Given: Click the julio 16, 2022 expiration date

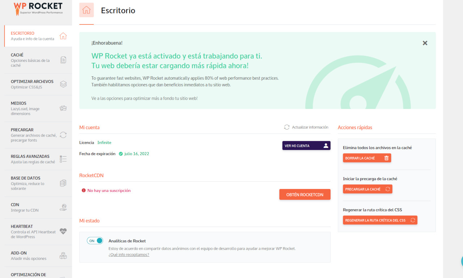Looking at the screenshot, I should point(137,154).
